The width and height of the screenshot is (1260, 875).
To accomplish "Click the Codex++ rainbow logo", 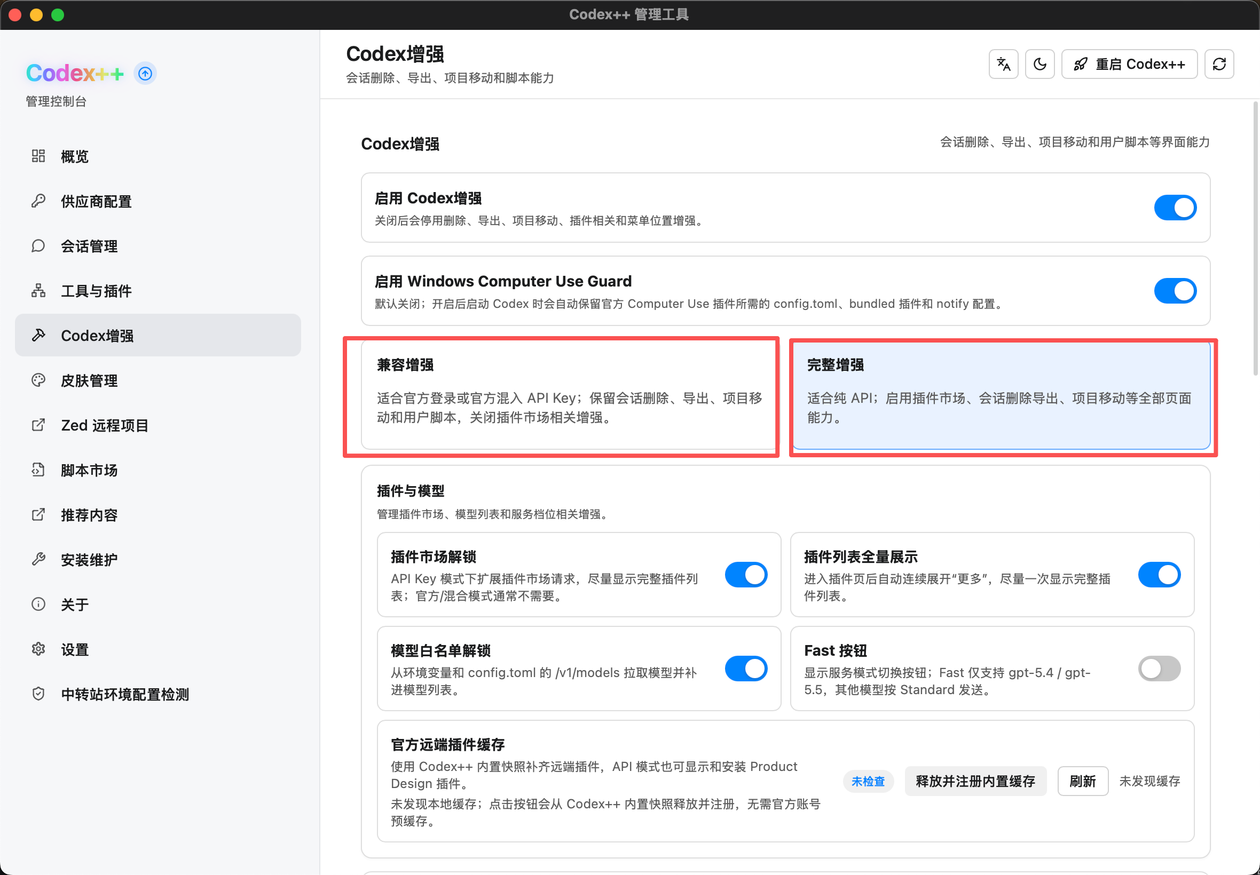I will (x=75, y=73).
